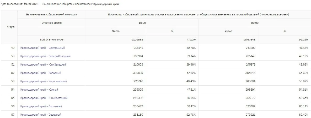
Task: Open the Краснодарский край – Западный link
Action: pos(41,73)
